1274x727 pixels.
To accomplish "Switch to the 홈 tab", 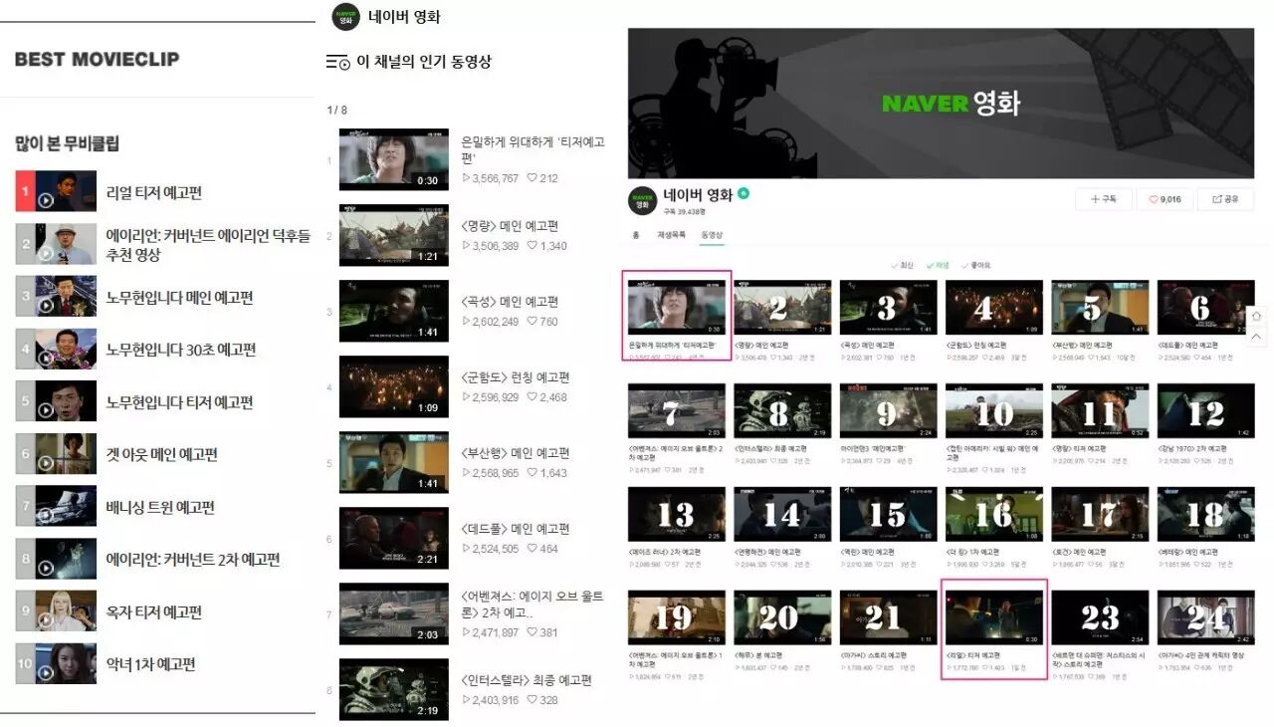I will tap(636, 235).
